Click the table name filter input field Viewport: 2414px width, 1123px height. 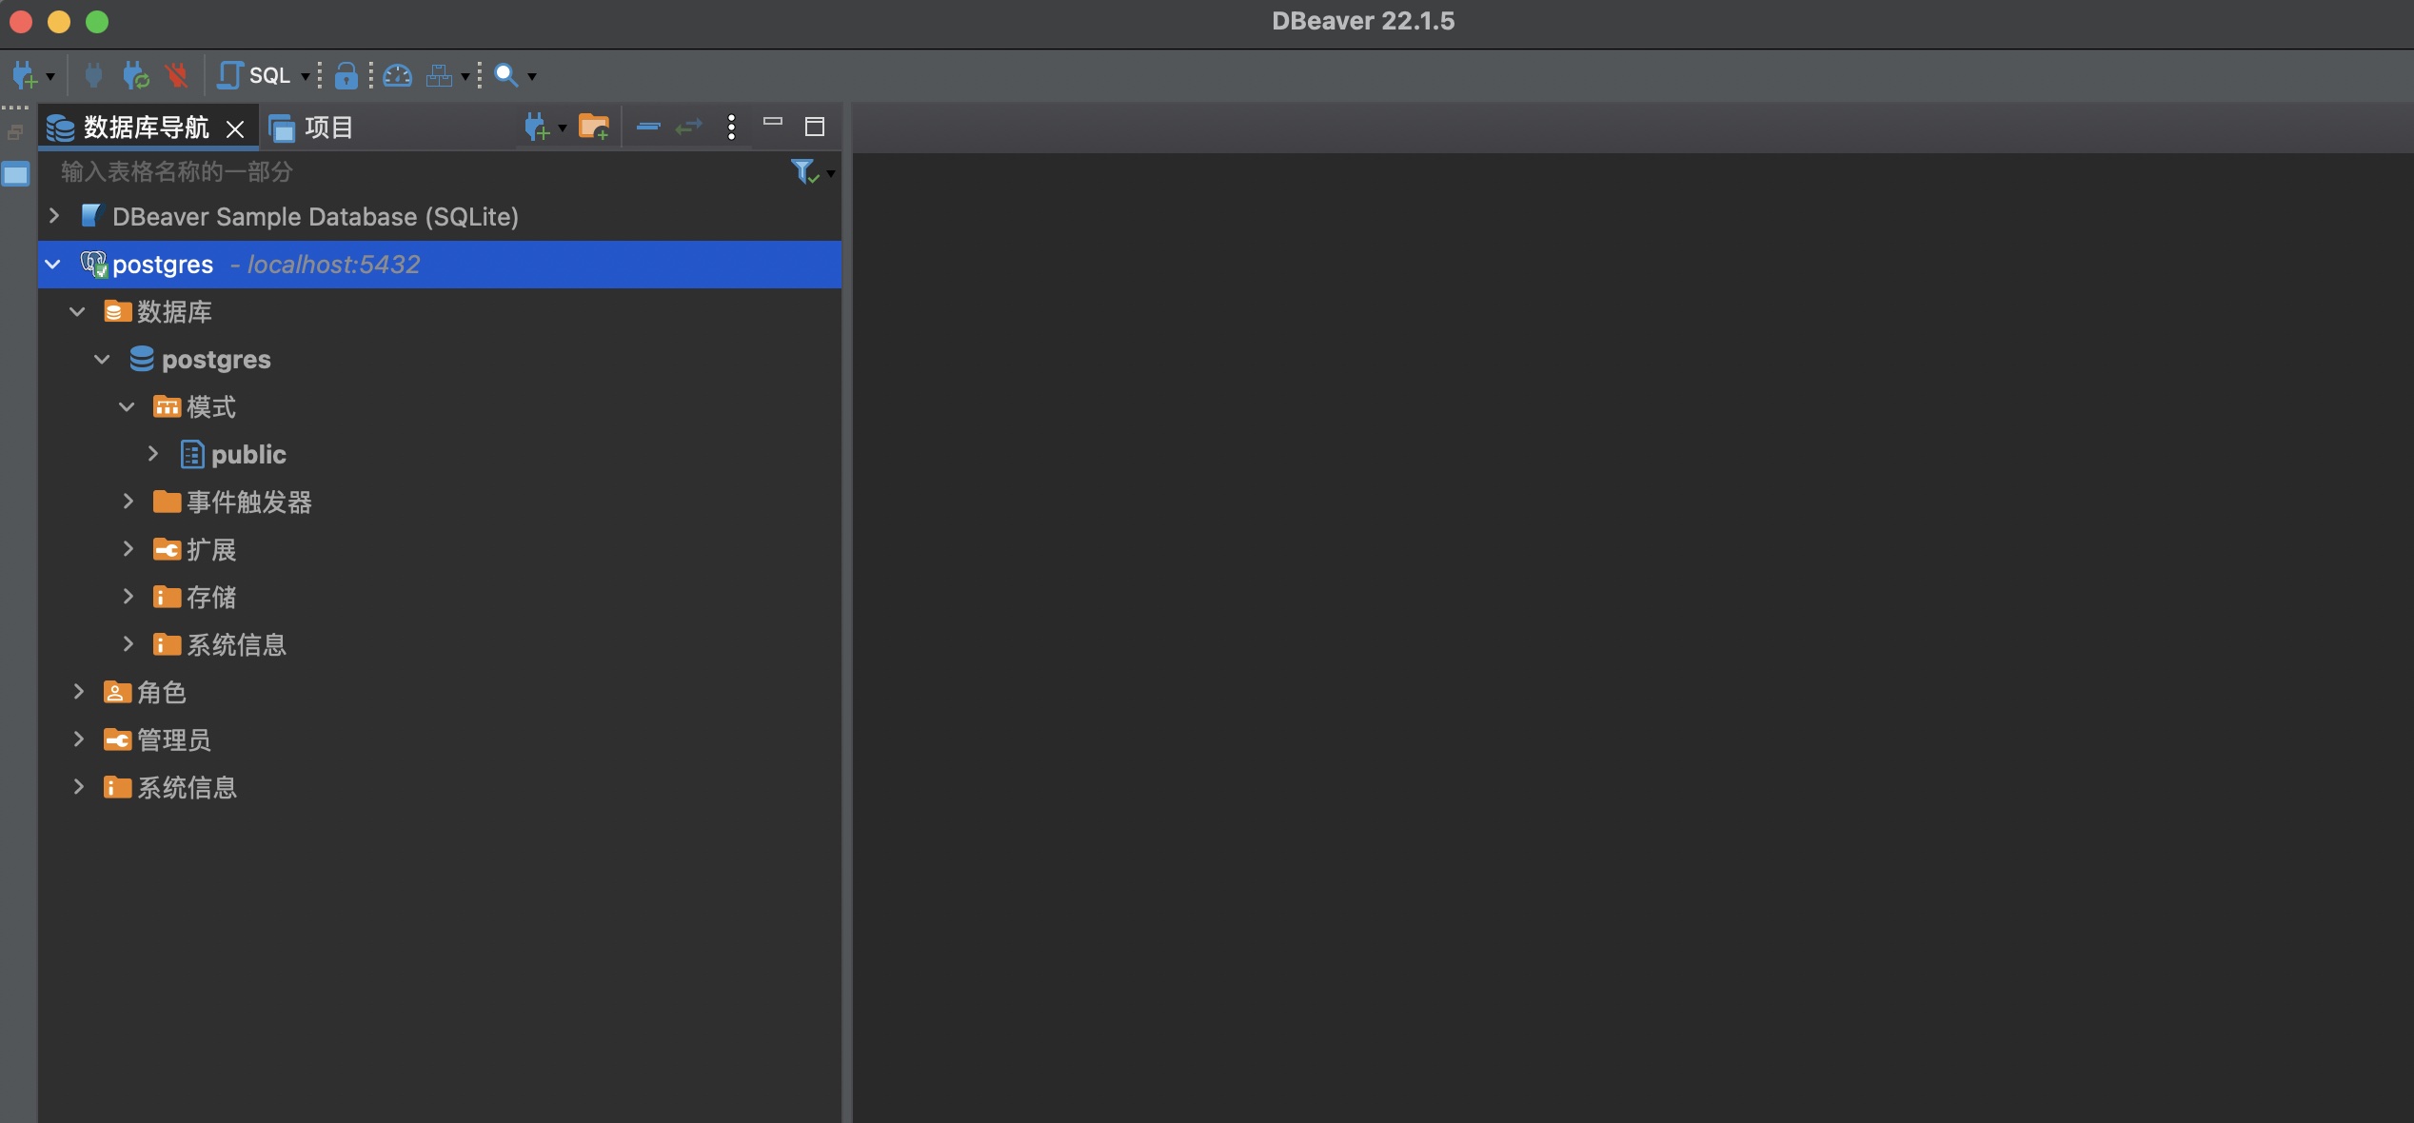[x=419, y=172]
